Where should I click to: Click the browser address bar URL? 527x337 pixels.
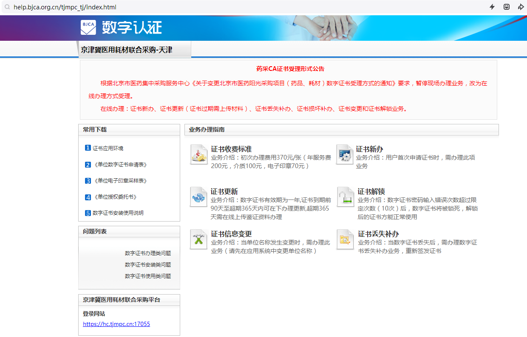click(x=65, y=7)
